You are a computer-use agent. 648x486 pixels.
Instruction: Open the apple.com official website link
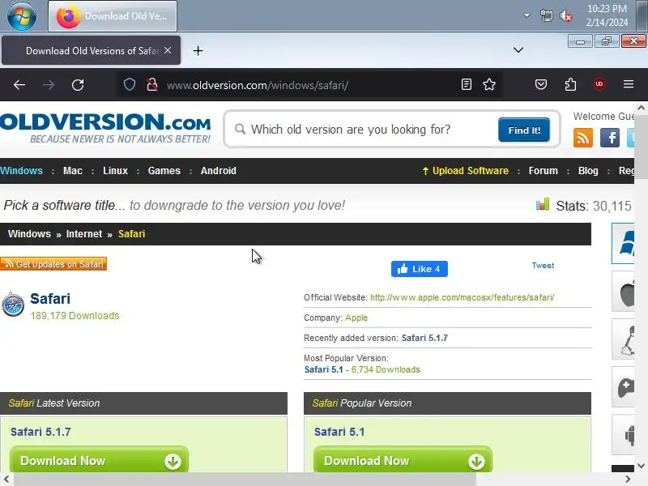tap(462, 297)
